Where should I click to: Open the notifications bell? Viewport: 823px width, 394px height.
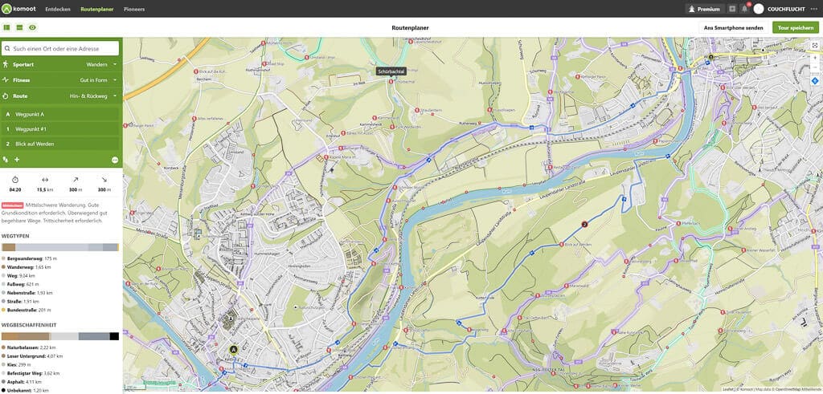[744, 9]
